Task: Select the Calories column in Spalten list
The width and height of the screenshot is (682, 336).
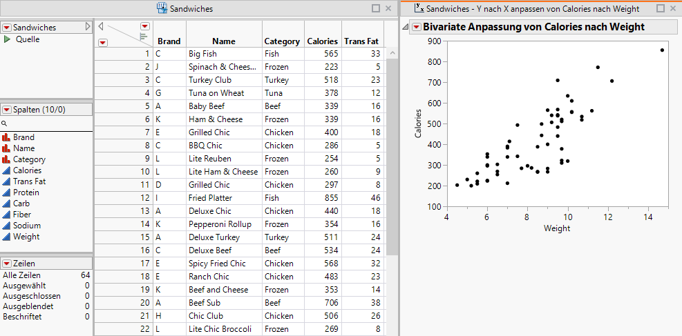Action: pos(28,170)
